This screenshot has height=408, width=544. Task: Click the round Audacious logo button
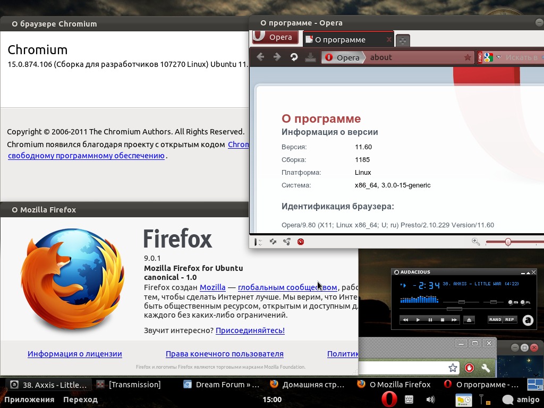coord(528,320)
